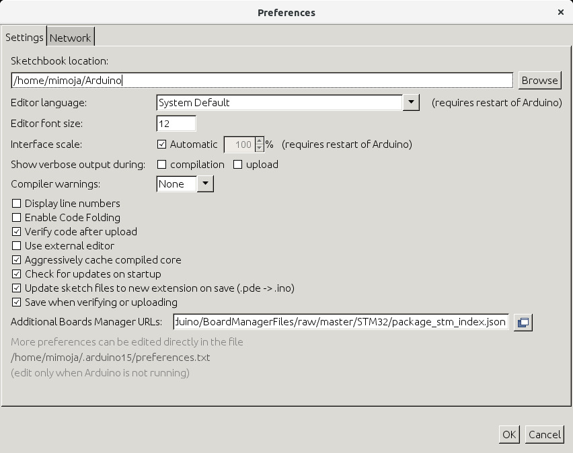Switch to the Network tab
This screenshot has width=573, height=453.
click(70, 38)
